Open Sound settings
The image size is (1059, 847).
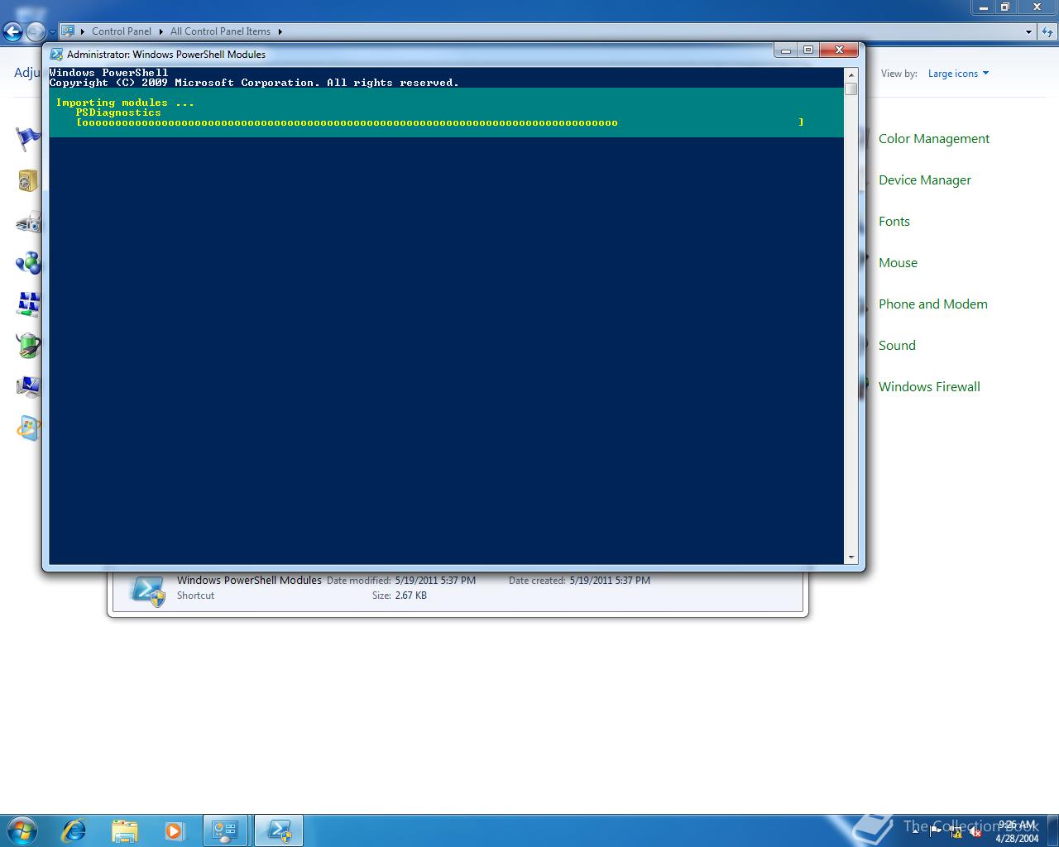click(897, 346)
